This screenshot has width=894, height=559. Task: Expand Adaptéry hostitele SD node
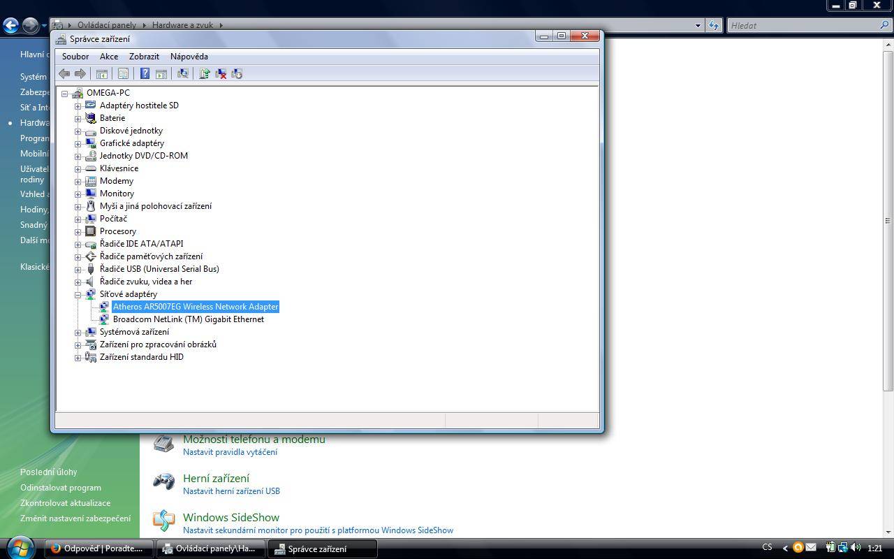(78, 106)
